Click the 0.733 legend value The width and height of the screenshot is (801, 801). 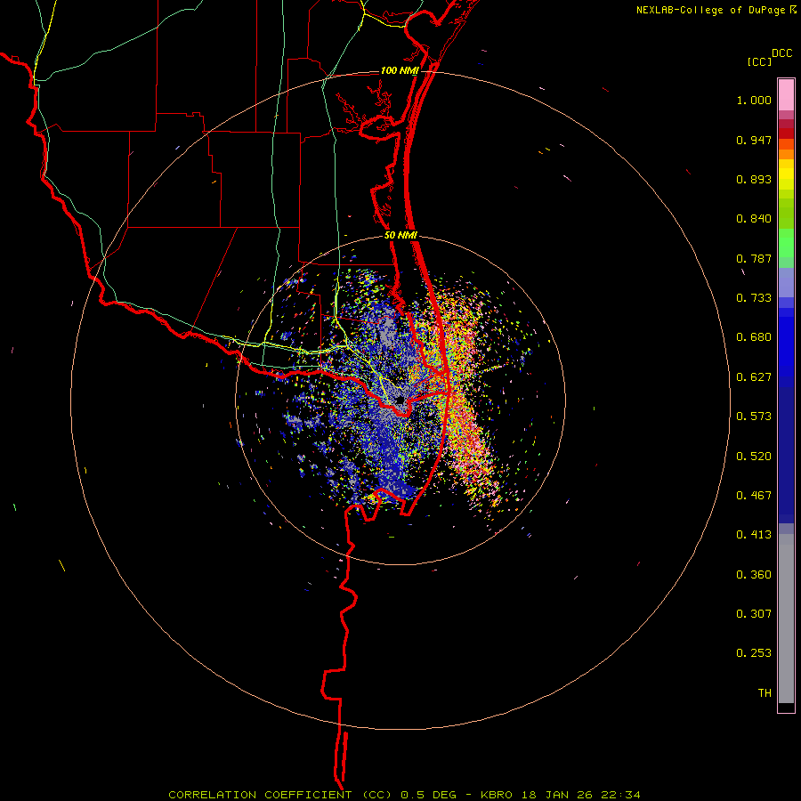[x=754, y=298]
